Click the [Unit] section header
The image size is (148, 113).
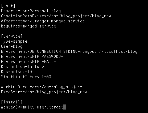8,6
